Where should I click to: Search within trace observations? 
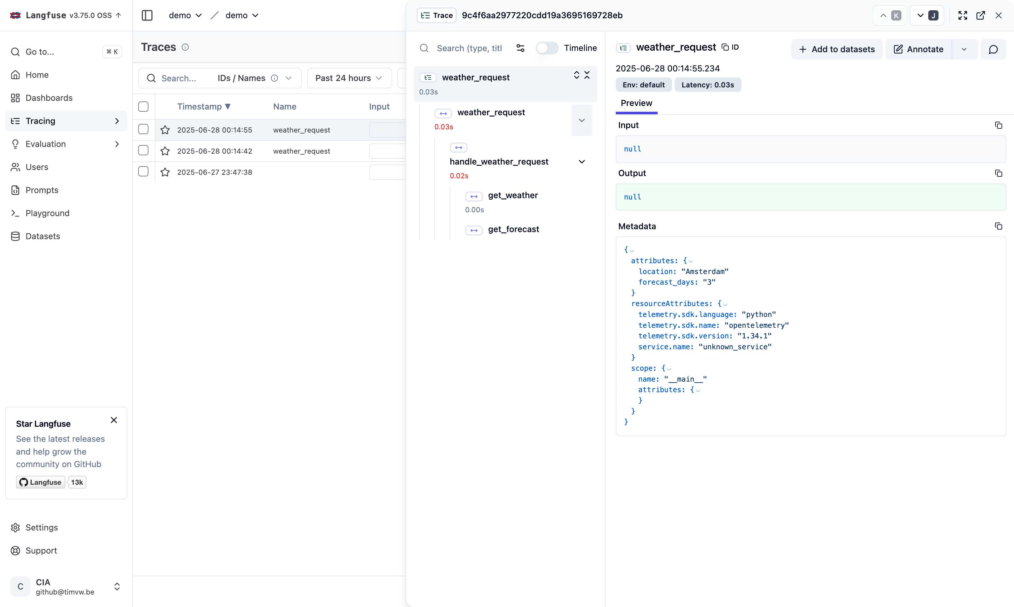469,48
